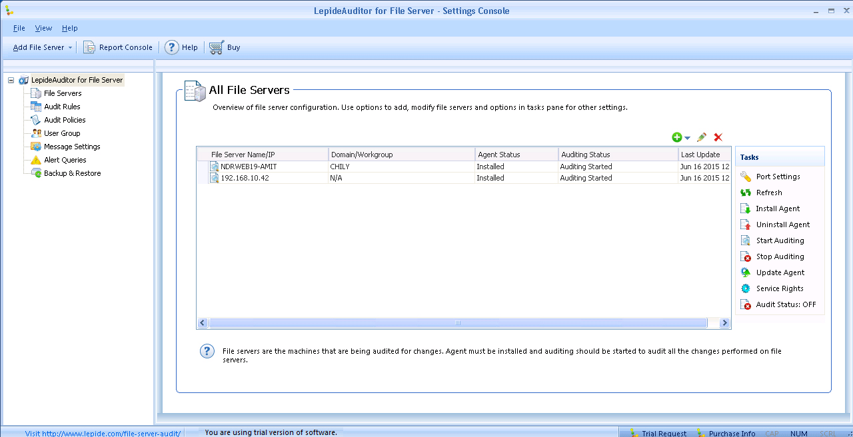Click the Uninstall Agent icon
The height and width of the screenshot is (437, 853).
[x=745, y=224]
